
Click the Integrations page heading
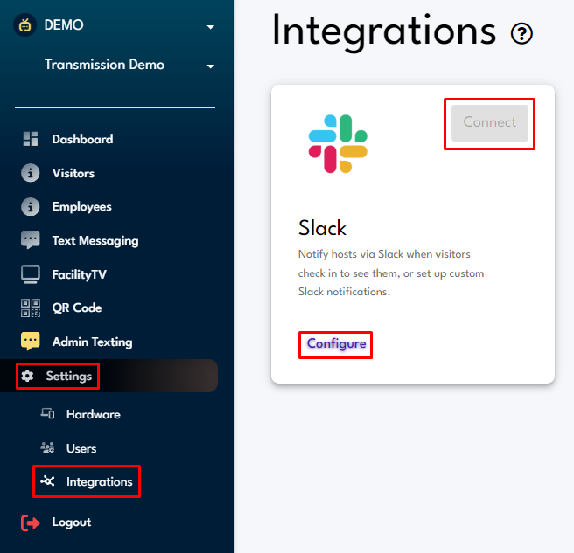pyautogui.click(x=384, y=32)
